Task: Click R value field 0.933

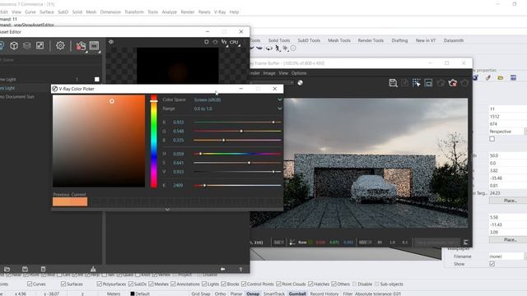Action: tap(179, 123)
